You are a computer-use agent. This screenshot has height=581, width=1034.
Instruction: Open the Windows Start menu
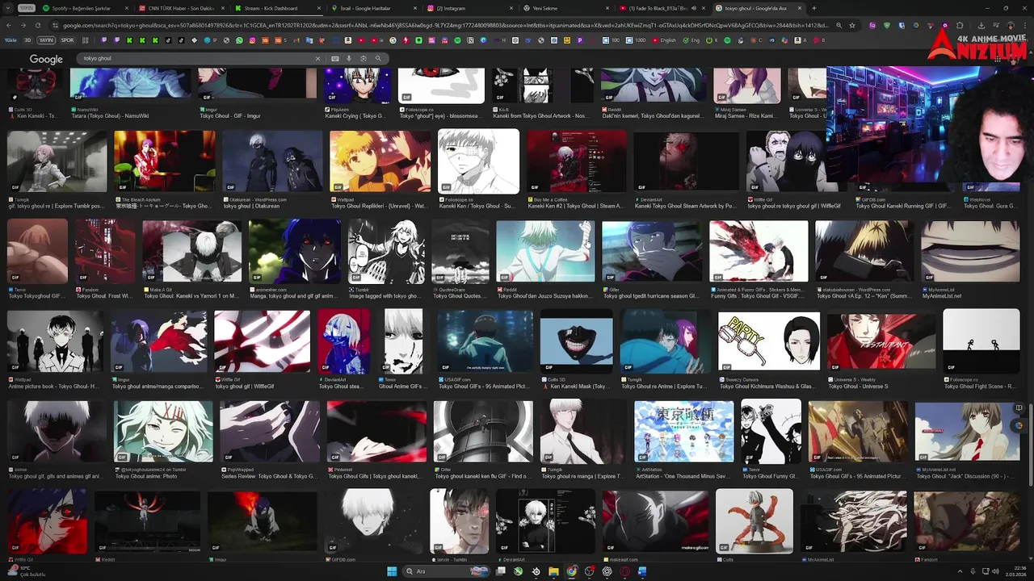pyautogui.click(x=392, y=571)
